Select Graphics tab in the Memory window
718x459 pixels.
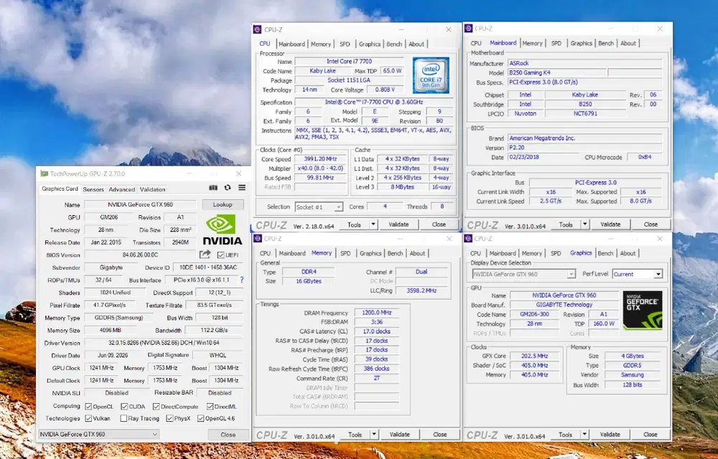370,253
